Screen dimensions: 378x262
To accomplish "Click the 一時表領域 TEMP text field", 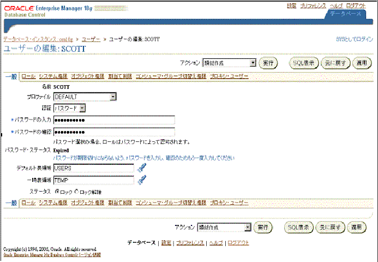I will coord(93,180).
